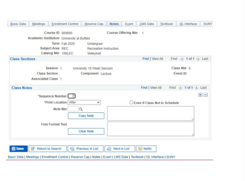Click Return to Search button
This screenshot has height=181, width=245.
[x=48, y=149]
